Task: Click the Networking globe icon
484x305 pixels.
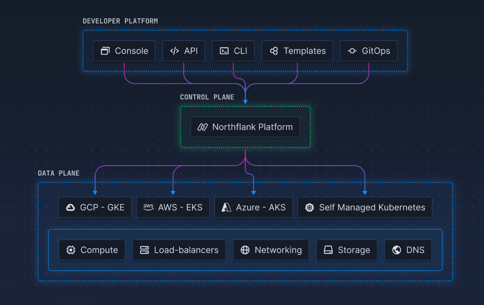Action: [245, 250]
